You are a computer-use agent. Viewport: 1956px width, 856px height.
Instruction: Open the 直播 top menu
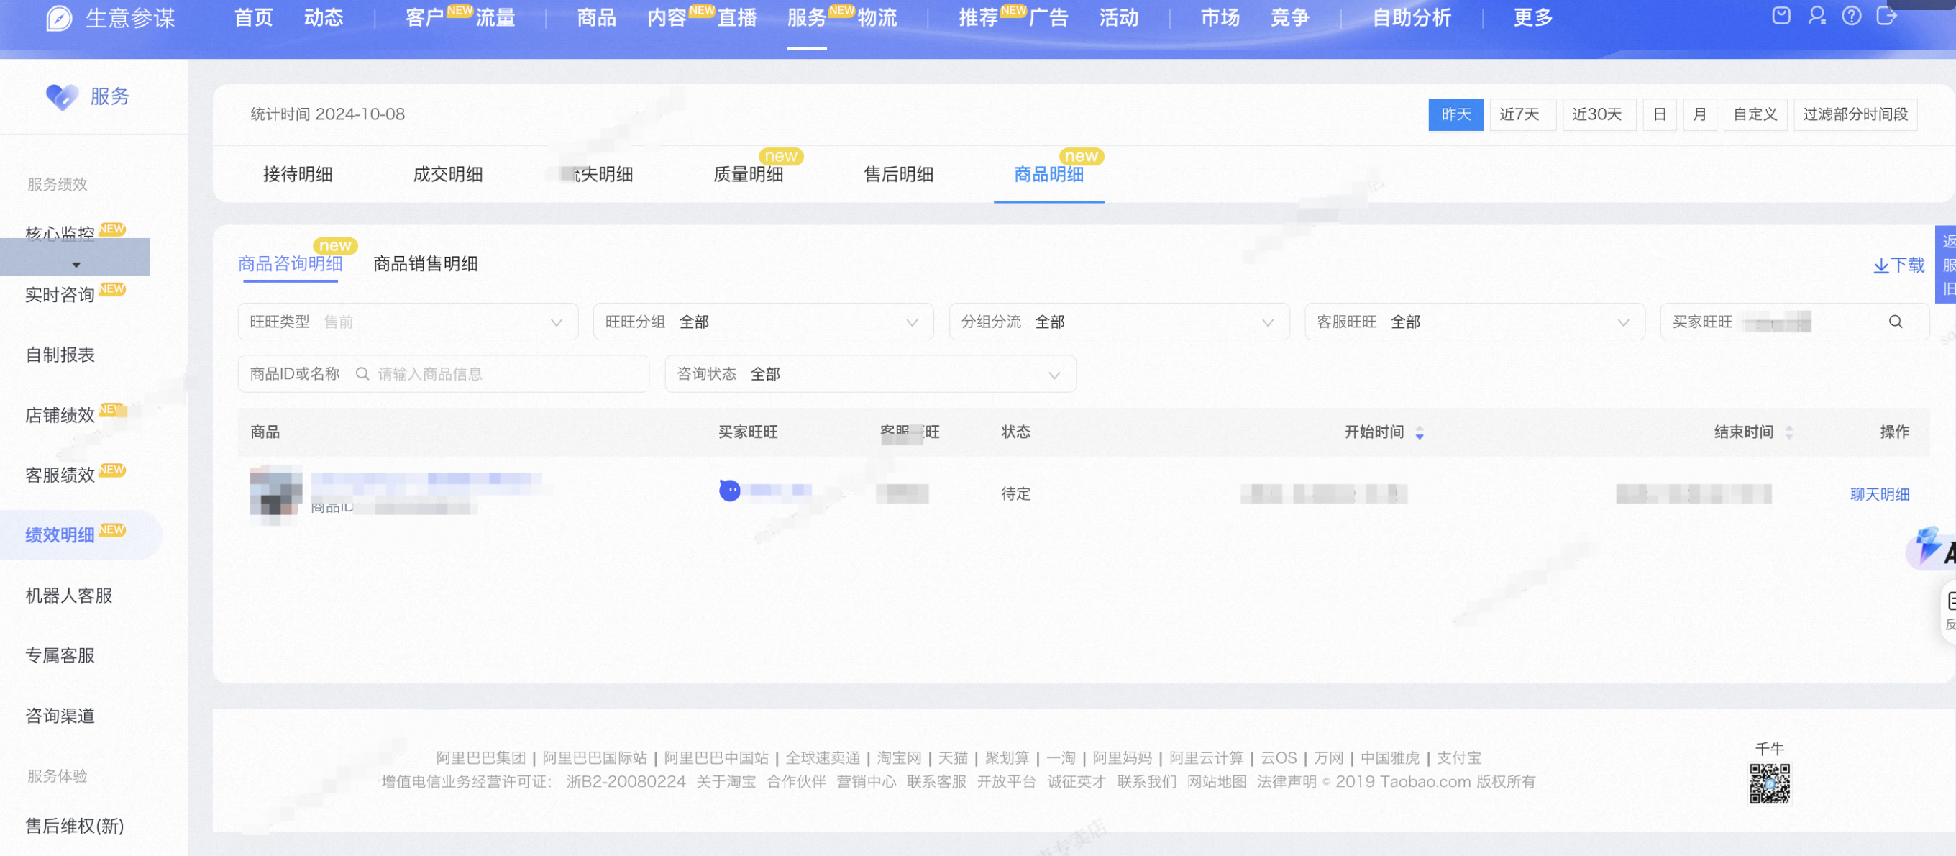[736, 18]
